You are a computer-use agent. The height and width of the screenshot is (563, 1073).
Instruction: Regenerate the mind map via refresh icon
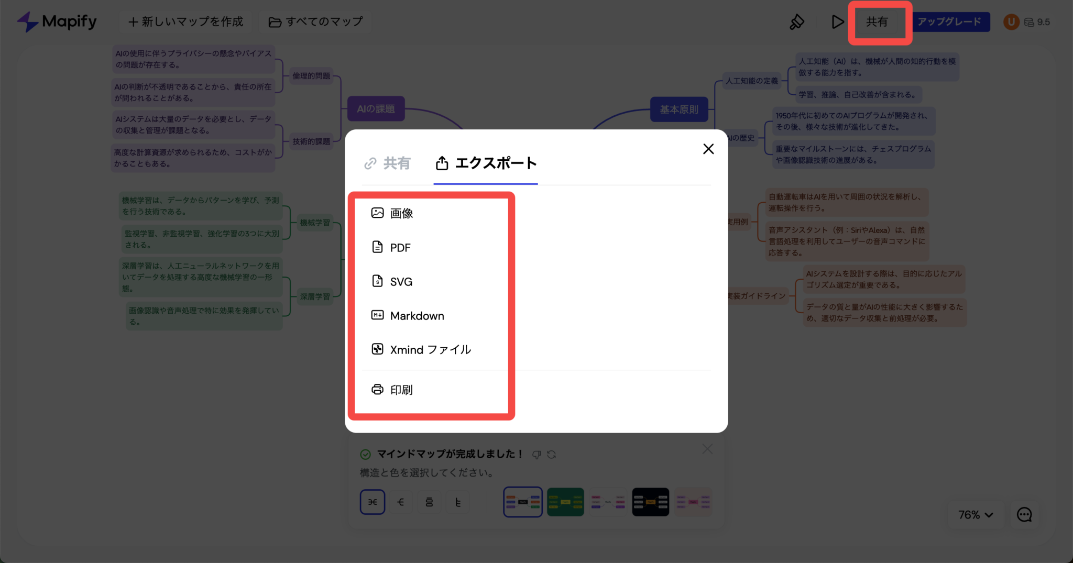tap(552, 455)
